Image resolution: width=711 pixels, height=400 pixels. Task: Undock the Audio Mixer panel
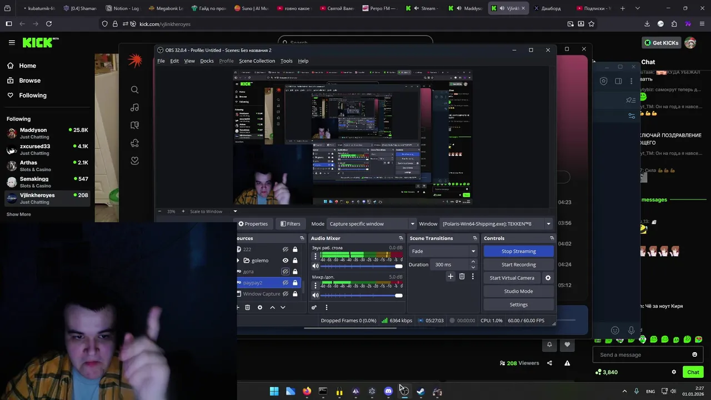click(x=400, y=238)
